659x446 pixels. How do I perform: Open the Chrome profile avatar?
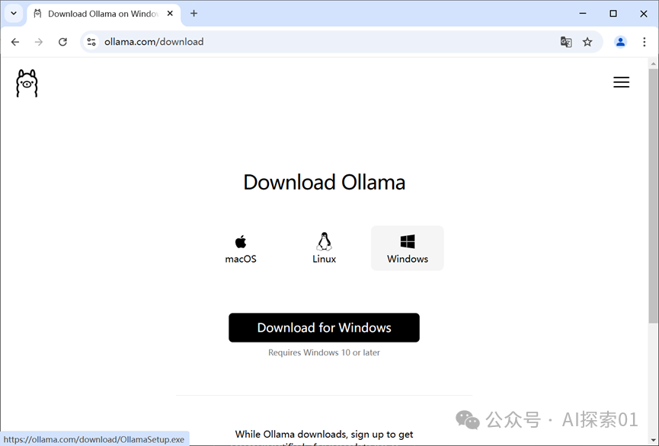coord(620,42)
